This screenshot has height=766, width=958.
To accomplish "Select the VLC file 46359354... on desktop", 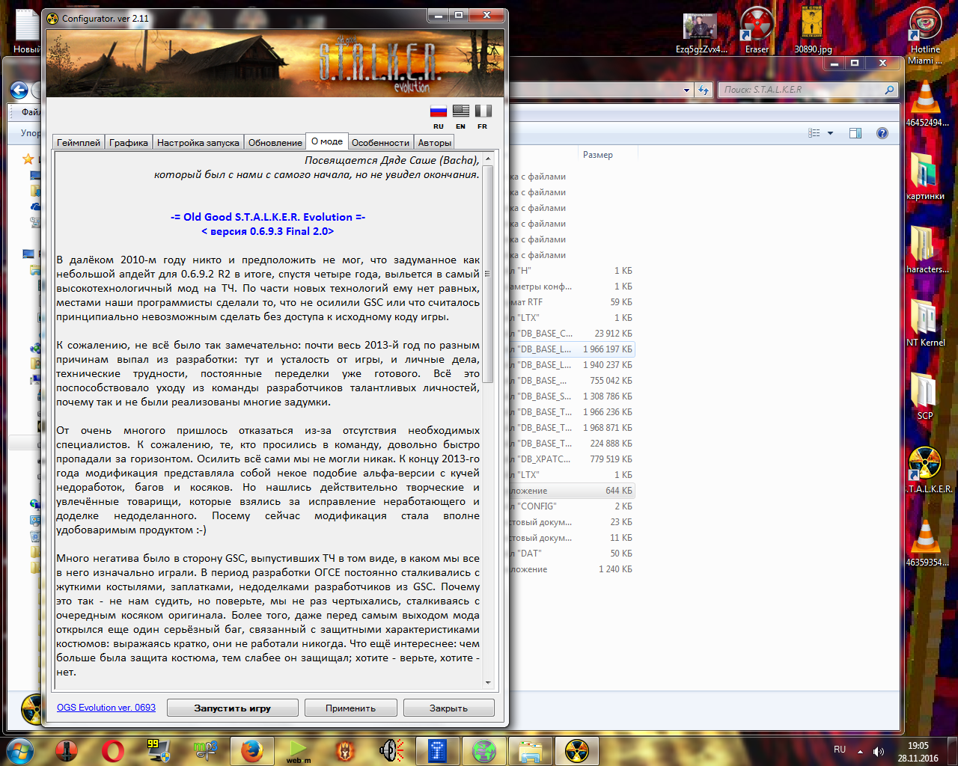I will click(x=926, y=542).
